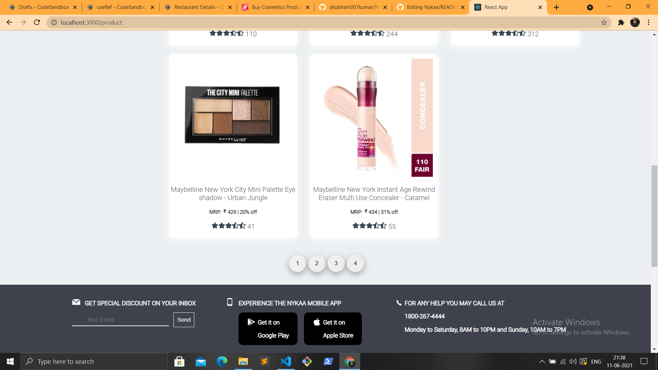Click inside the Your Email input field
The image size is (658, 370).
click(120, 319)
